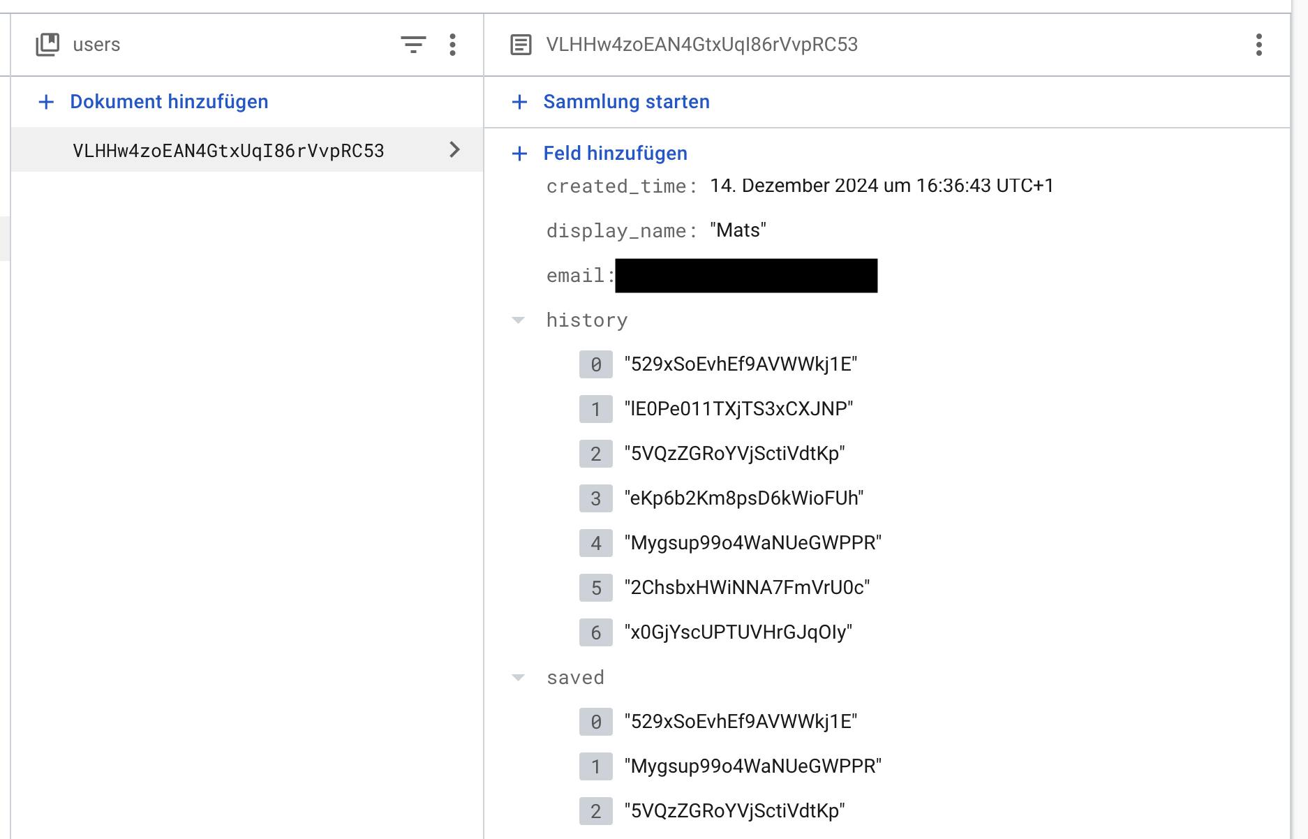Click the document icon in header
The width and height of the screenshot is (1308, 839).
[x=521, y=45]
